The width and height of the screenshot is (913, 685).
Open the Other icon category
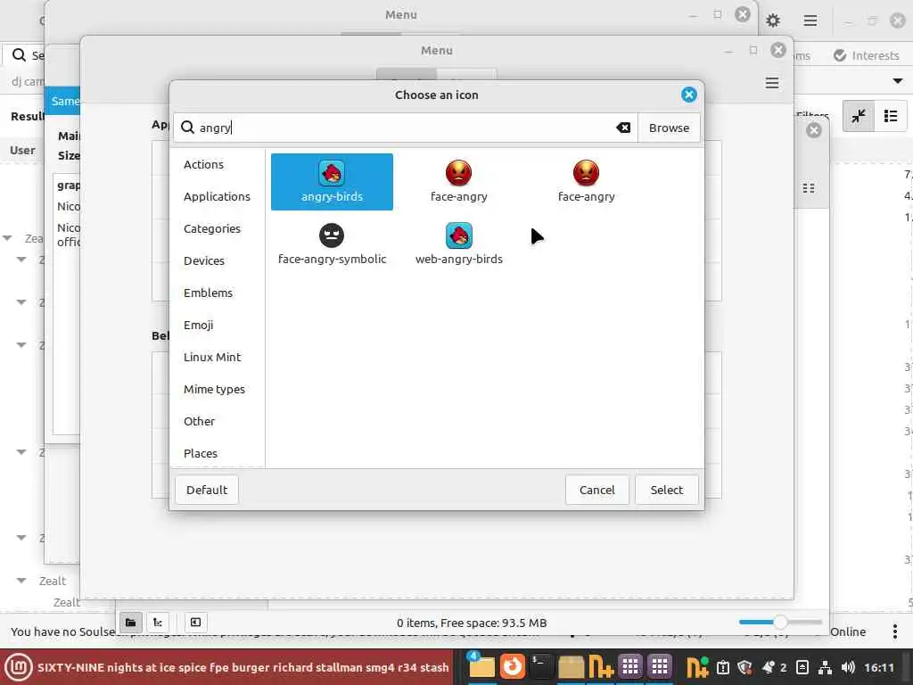[x=199, y=421]
